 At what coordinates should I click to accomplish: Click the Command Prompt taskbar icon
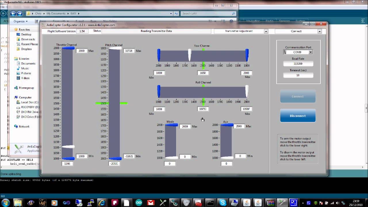[x=210, y=203]
